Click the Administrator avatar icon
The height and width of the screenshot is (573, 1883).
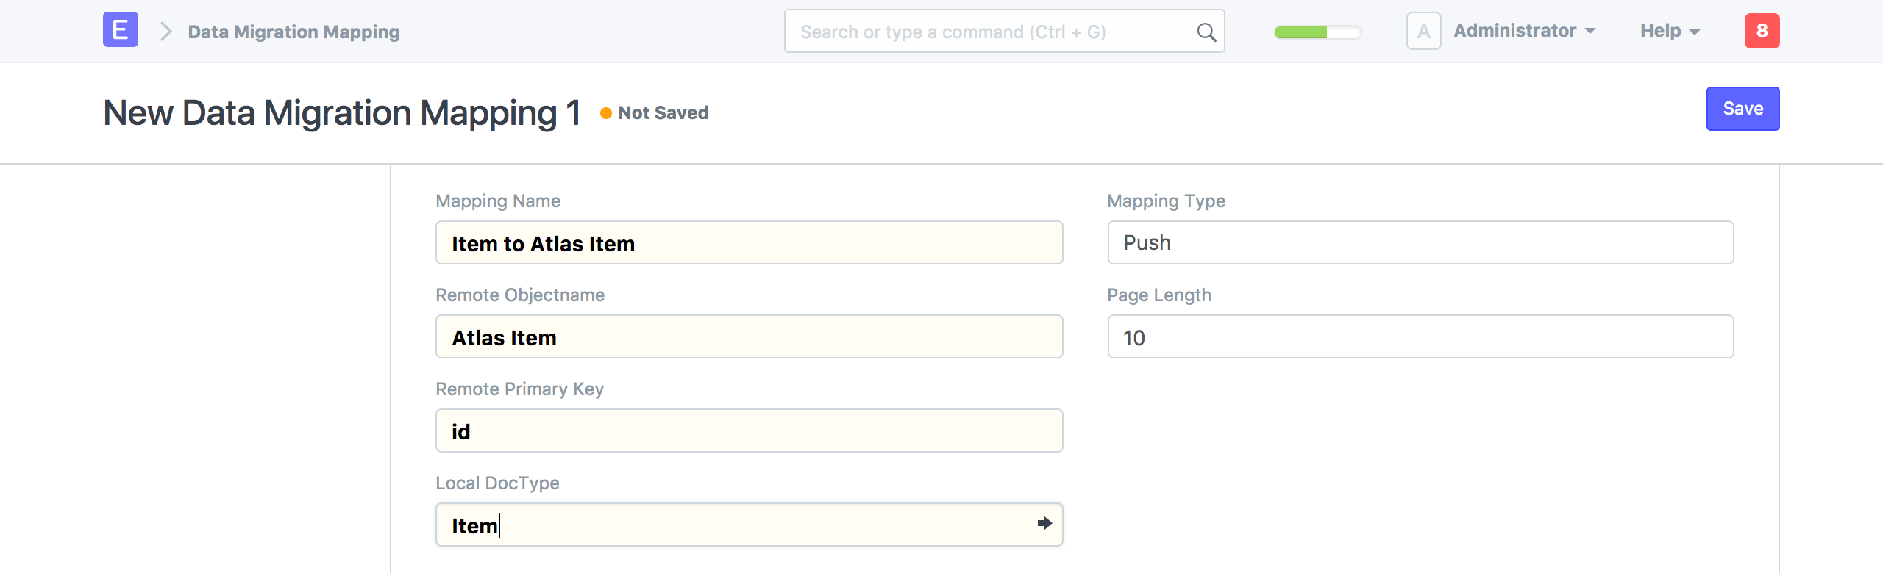pyautogui.click(x=1423, y=31)
